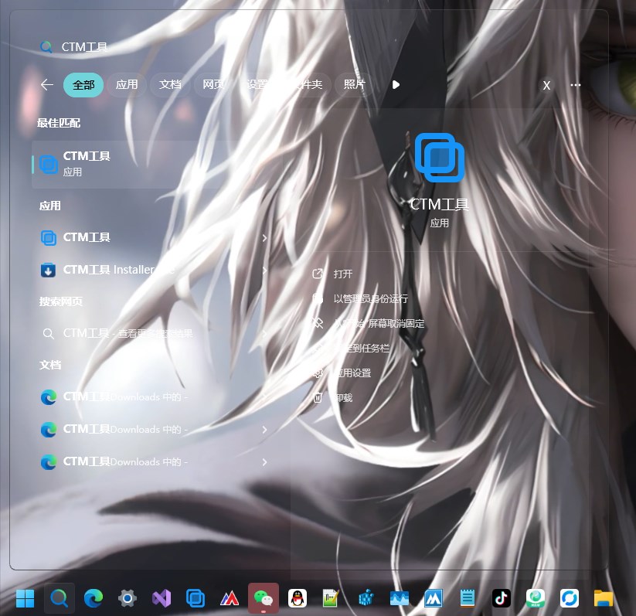Click 打开 to launch CTM工具
636x616 pixels.
tap(343, 274)
